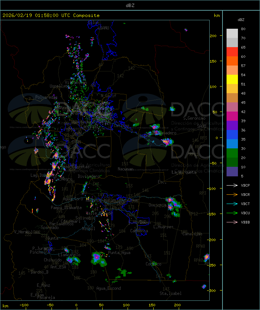Pick the dusty pink 42-45 dBZ swatch

232,107
